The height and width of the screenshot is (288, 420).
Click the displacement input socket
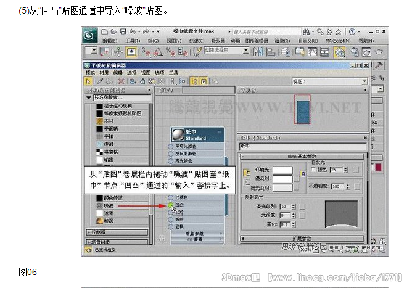[x=170, y=227]
